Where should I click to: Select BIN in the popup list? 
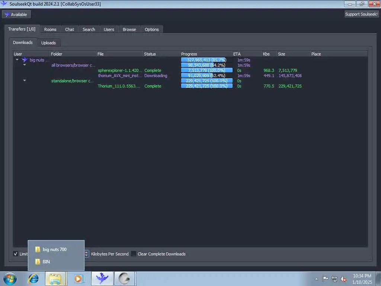point(56,262)
